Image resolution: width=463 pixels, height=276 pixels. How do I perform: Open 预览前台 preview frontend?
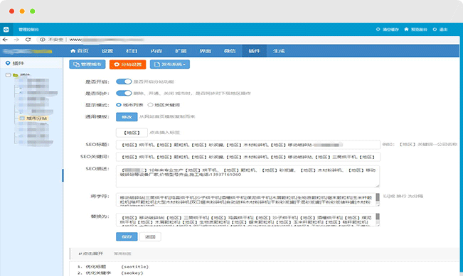[416, 30]
